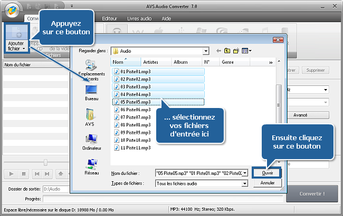Viewport: 343px width, 216px height.
Task: Click the Ajouter fichier button
Action: pos(17,38)
